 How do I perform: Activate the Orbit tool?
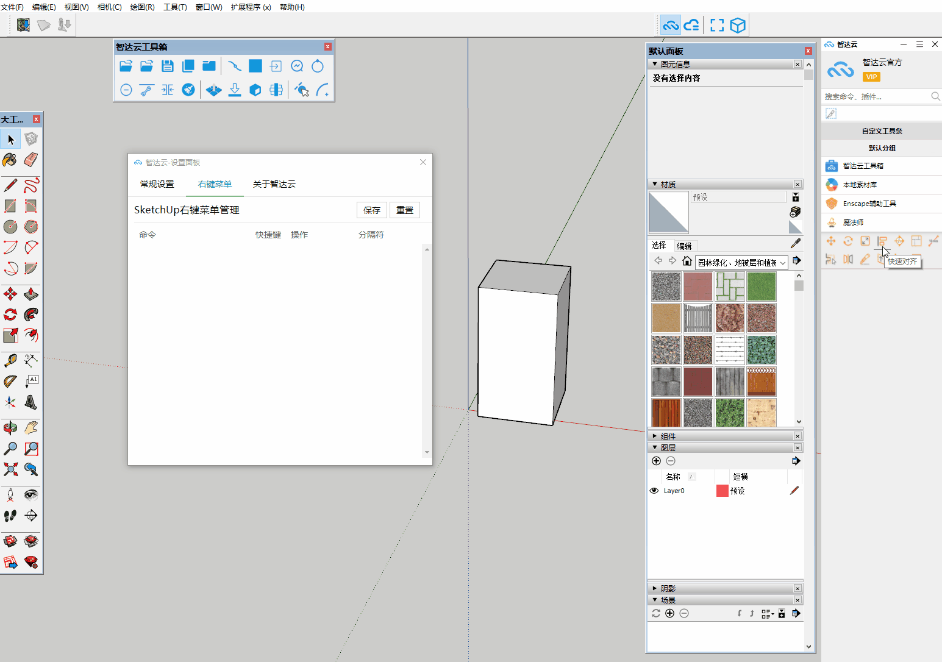10,428
